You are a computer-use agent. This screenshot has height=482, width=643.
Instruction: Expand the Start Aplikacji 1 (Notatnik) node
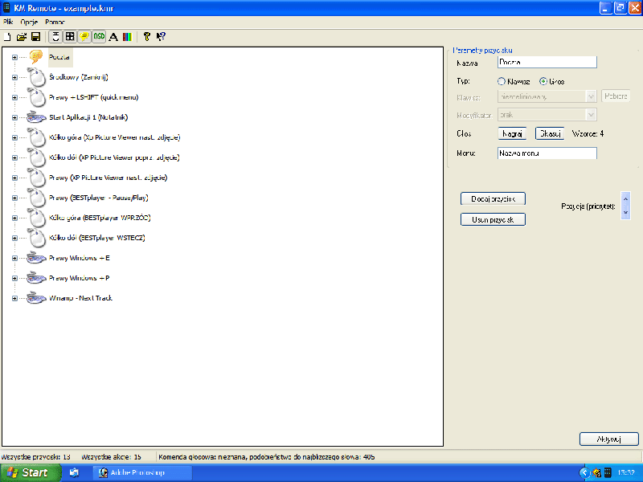[14, 117]
